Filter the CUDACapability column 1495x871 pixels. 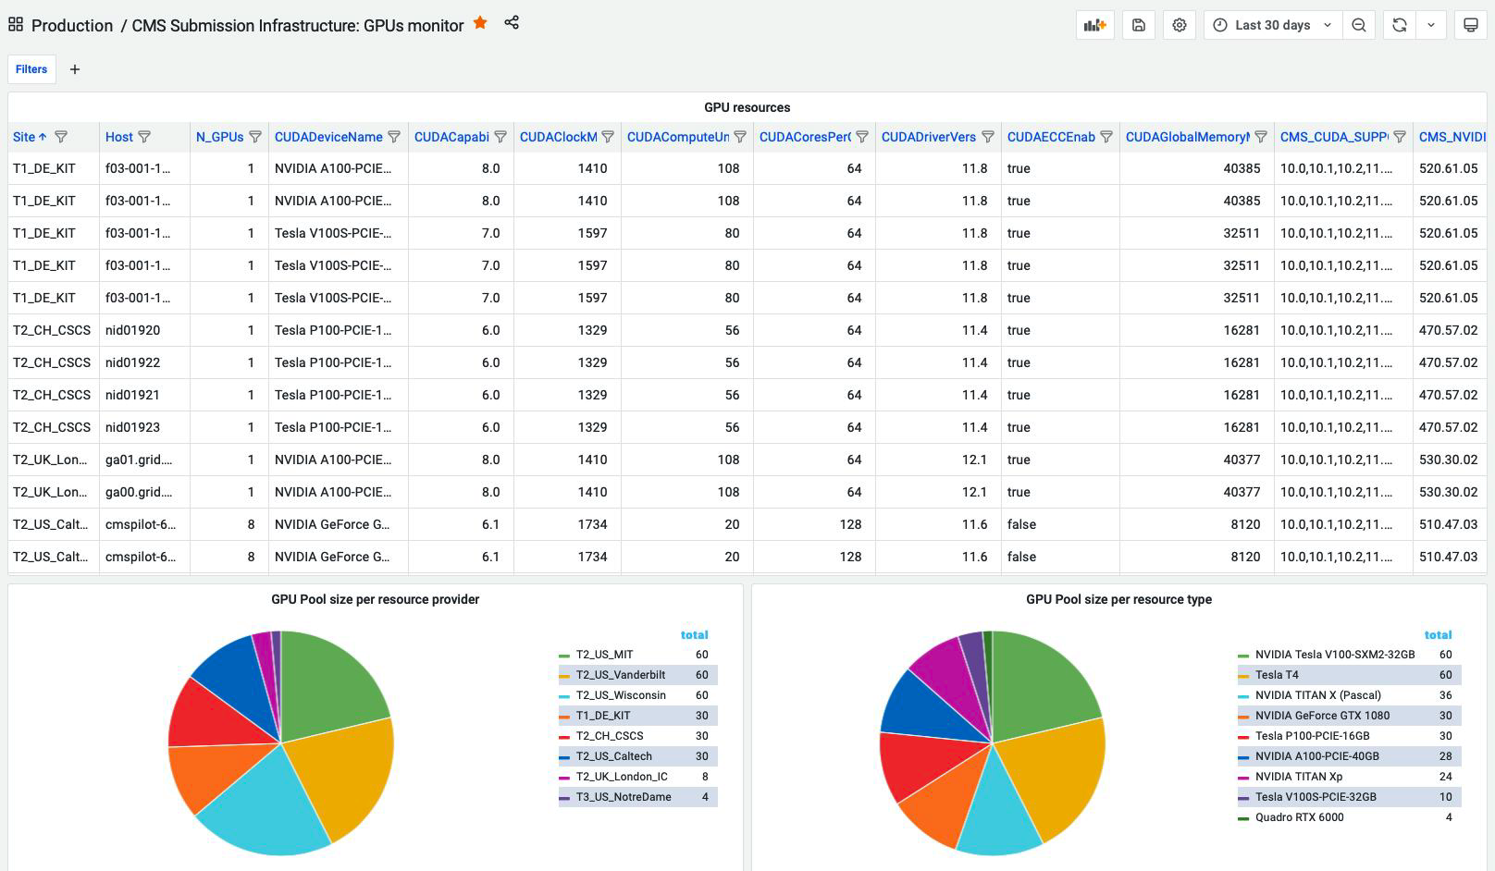pyautogui.click(x=500, y=137)
